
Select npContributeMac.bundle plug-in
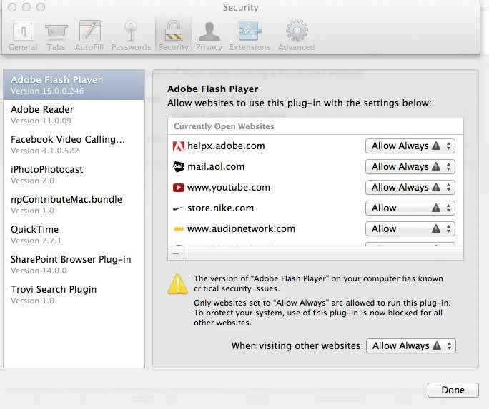74,204
